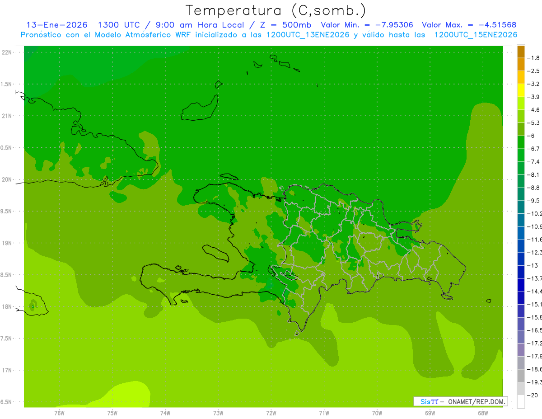
Task: Click the 'Valor Min. = -7.95306' readout
Action: 367,25
